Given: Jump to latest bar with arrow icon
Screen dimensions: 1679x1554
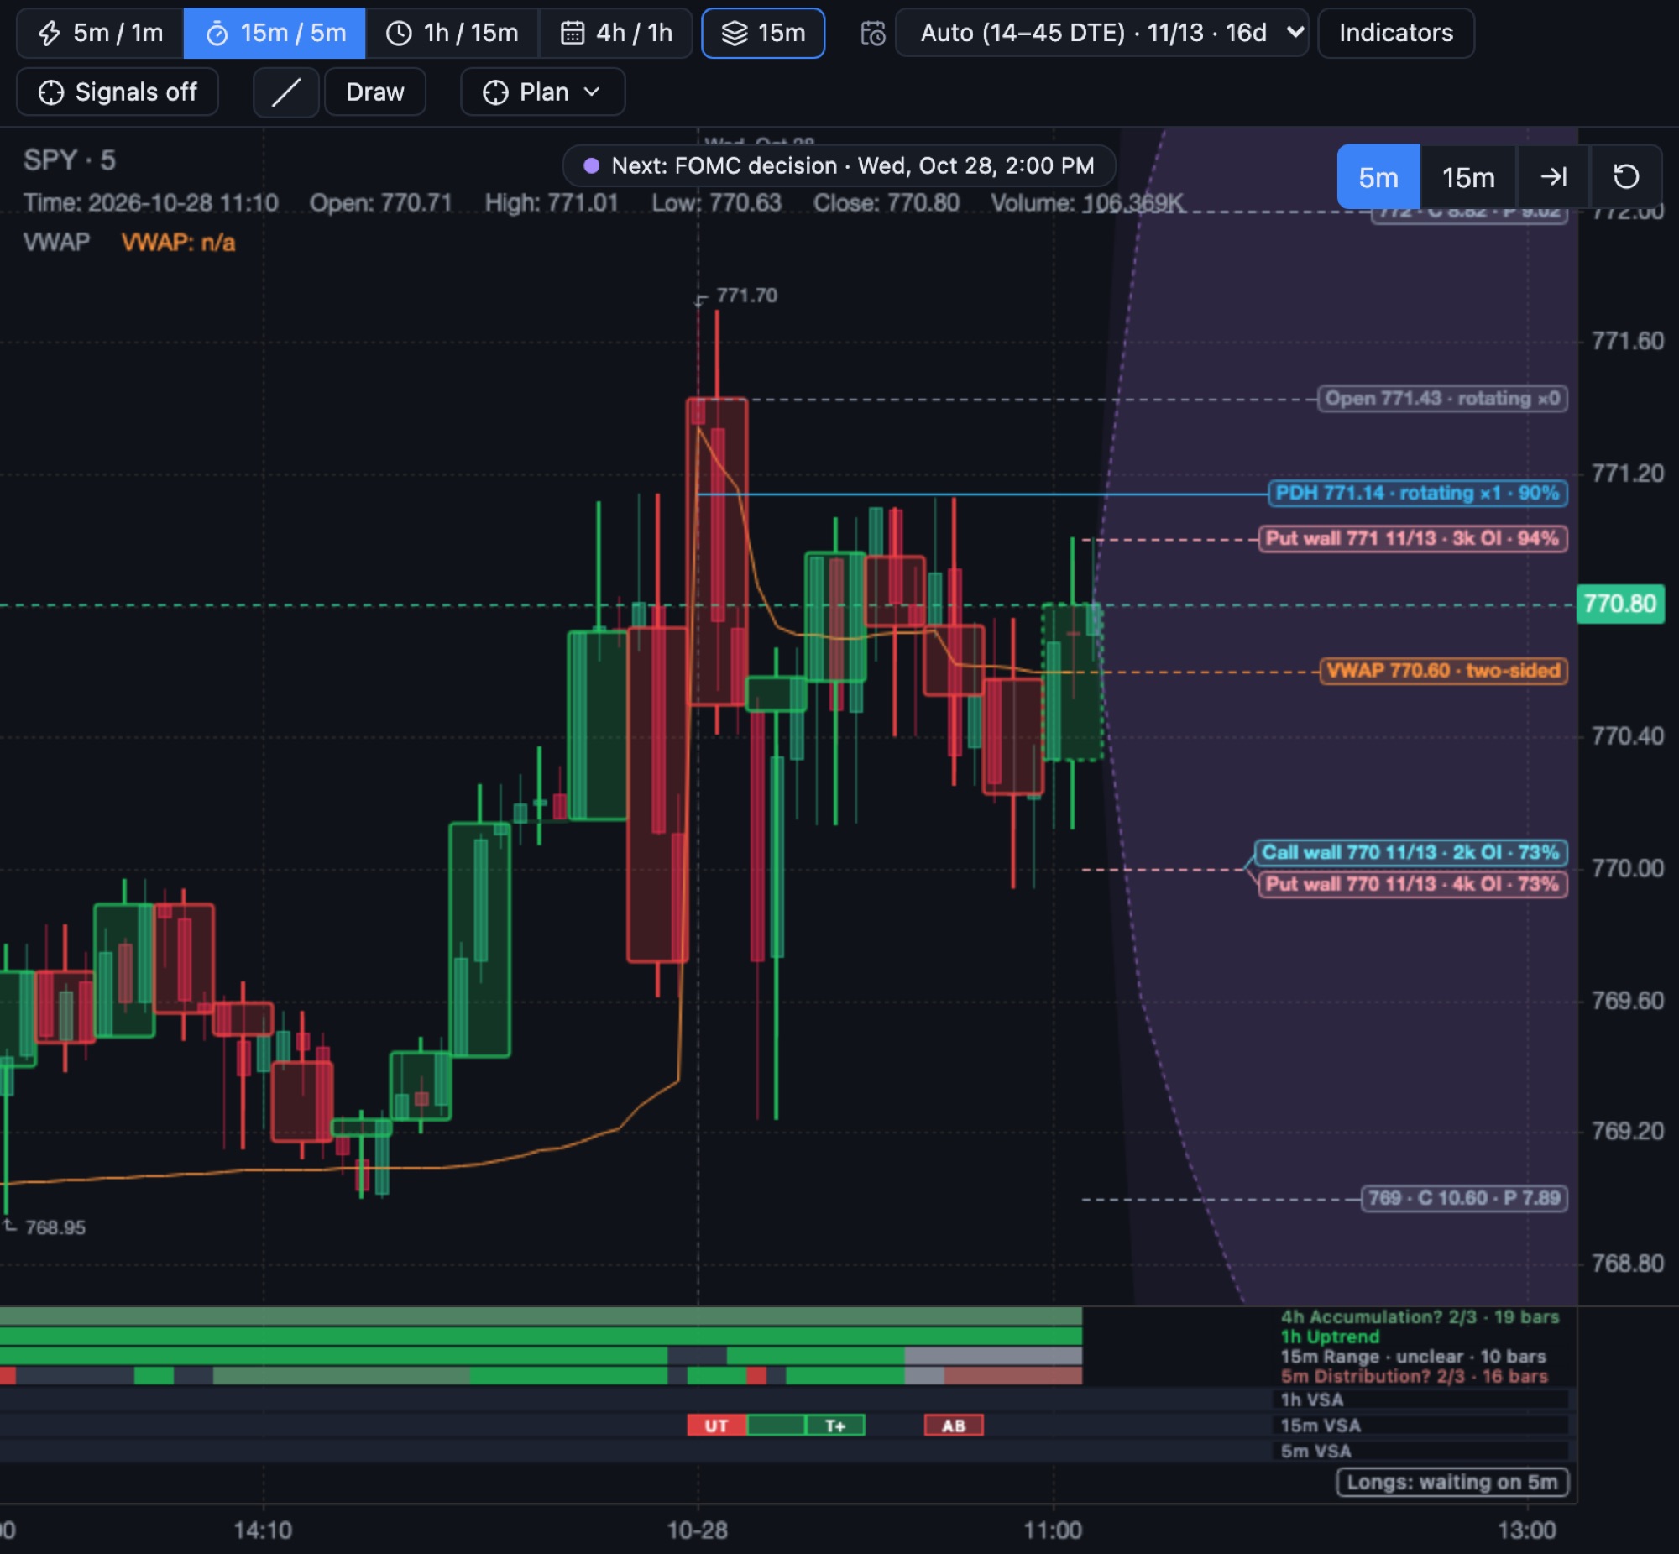Looking at the screenshot, I should pos(1553,177).
